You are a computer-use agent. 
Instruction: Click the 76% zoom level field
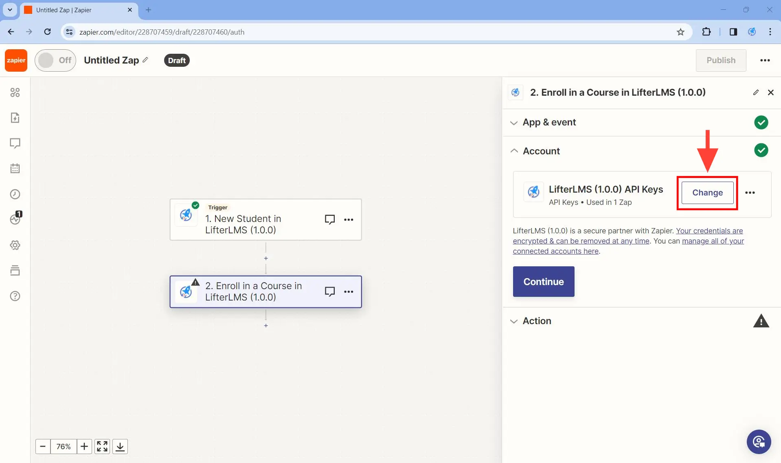64,446
